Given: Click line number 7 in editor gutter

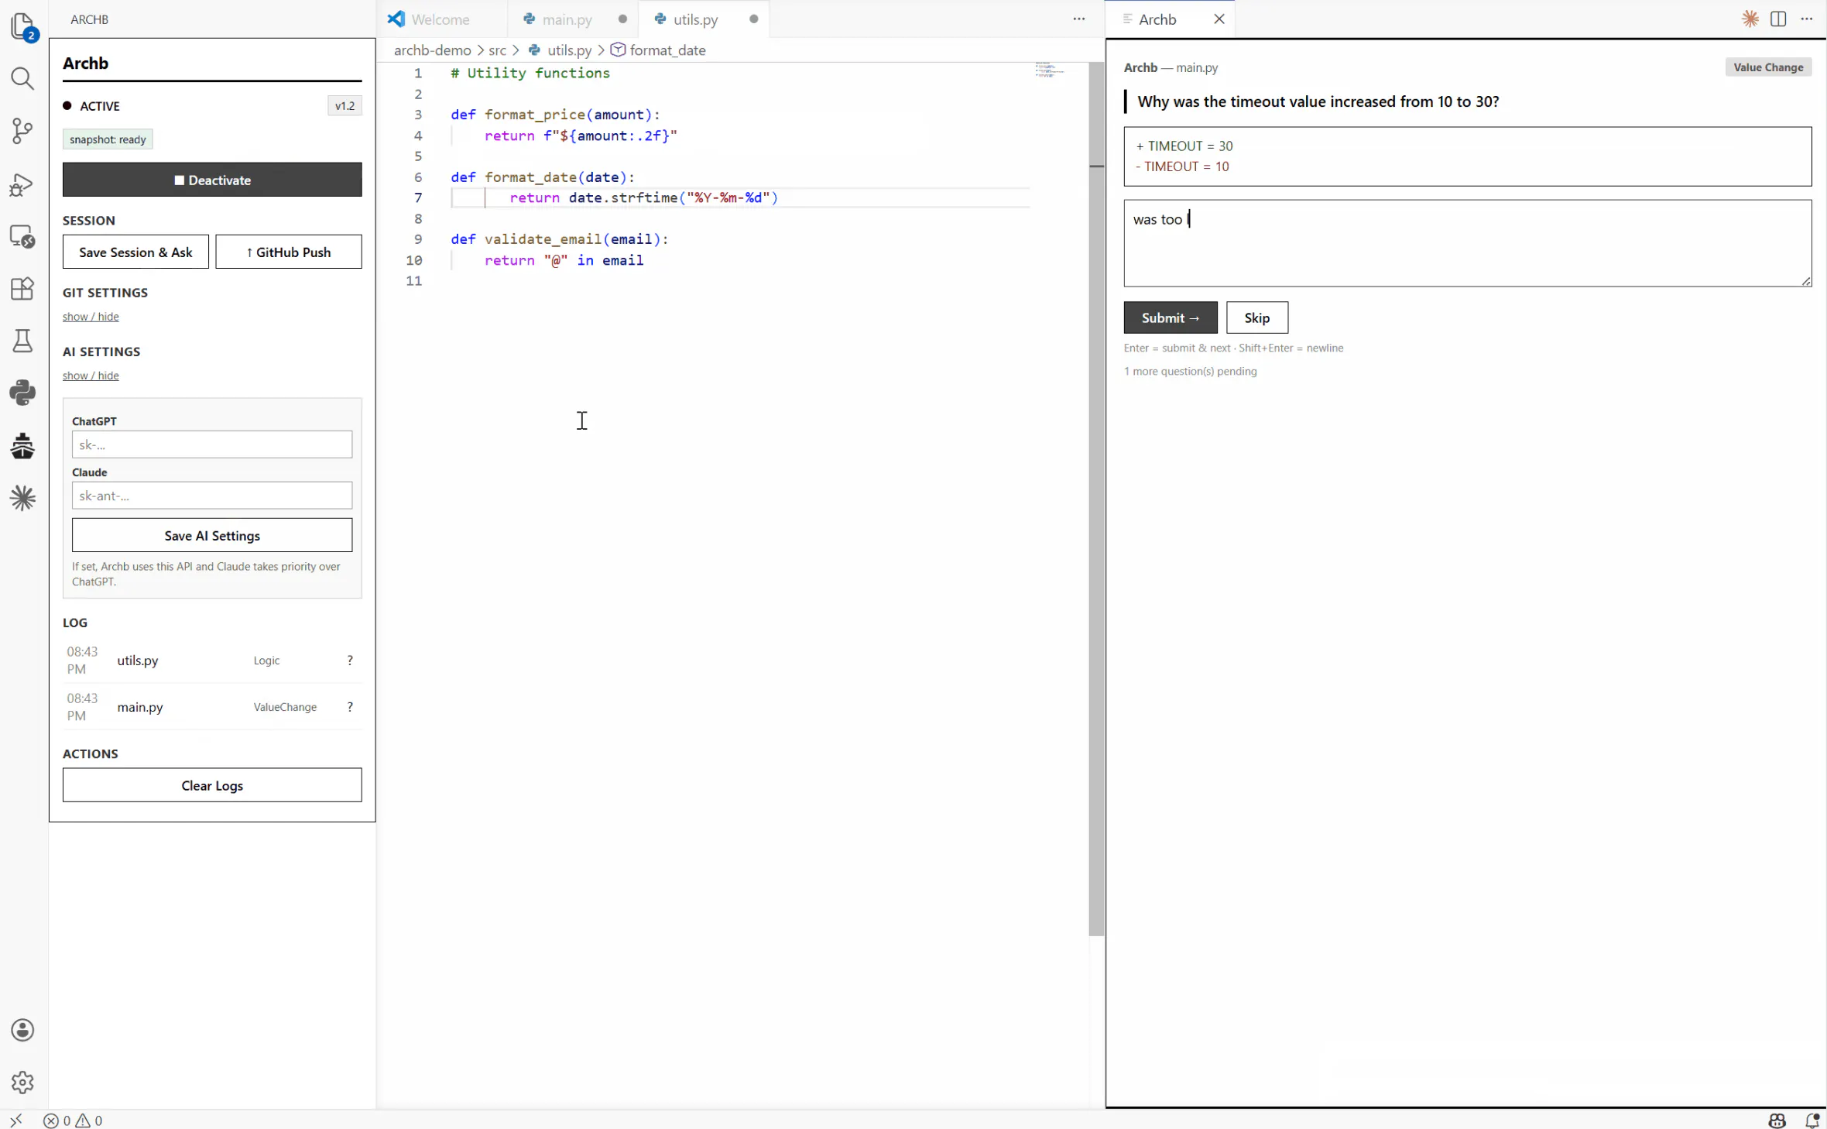Looking at the screenshot, I should 417,198.
